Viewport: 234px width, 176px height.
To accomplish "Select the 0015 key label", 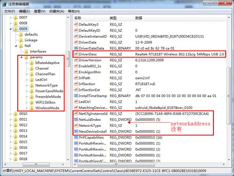I will click(x=23, y=142).
